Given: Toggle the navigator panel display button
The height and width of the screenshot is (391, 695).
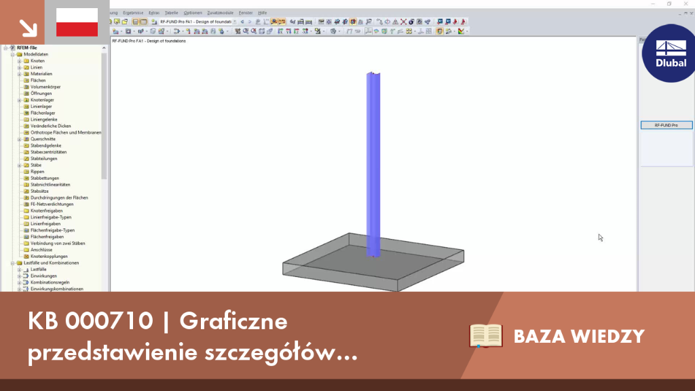Looking at the screenshot, I should point(136,21).
